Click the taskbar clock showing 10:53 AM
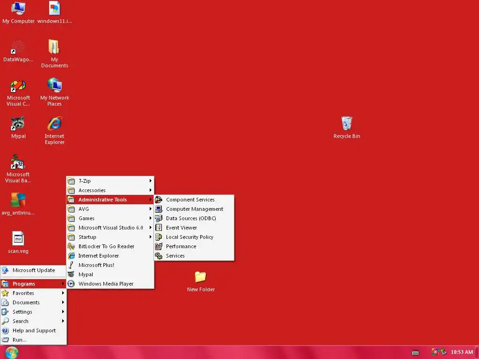Screen dimensions: 479x359 (462, 352)
